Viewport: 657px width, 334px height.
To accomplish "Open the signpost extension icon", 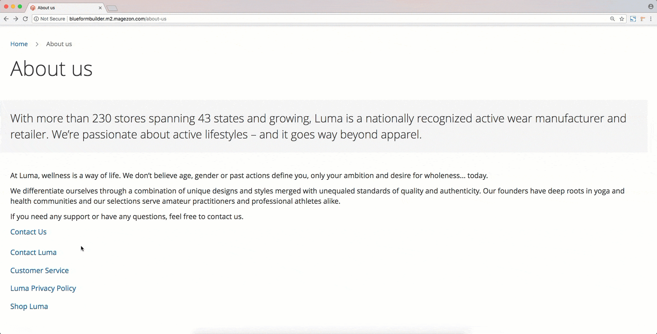I will [643, 19].
